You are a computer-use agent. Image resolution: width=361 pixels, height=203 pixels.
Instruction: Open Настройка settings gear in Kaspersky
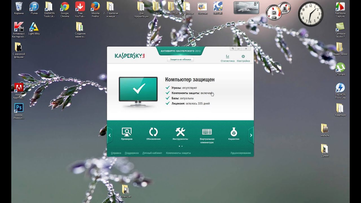tap(243, 58)
